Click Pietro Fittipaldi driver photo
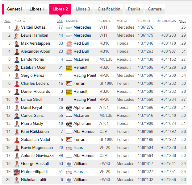This screenshot has height=185, width=192. [17, 172]
